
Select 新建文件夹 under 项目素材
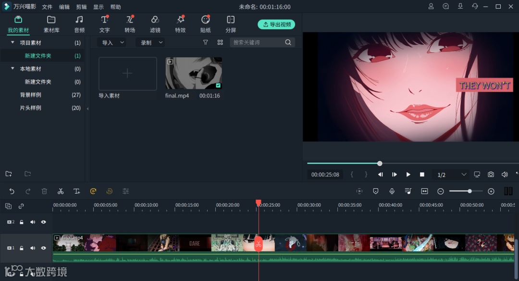pyautogui.click(x=38, y=56)
